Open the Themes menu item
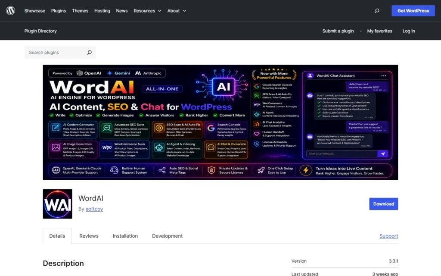Screen dimensions: 441x276 [x=80, y=11]
